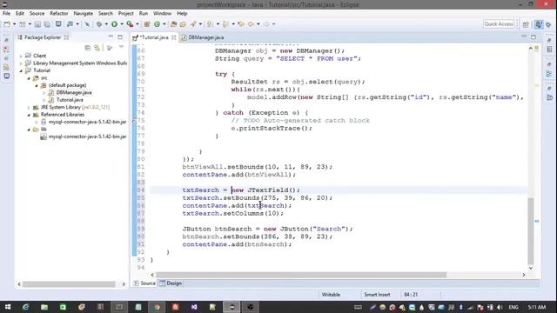Screen dimensions: 557x313
Task: Open the Project menu
Action: (x=125, y=13)
